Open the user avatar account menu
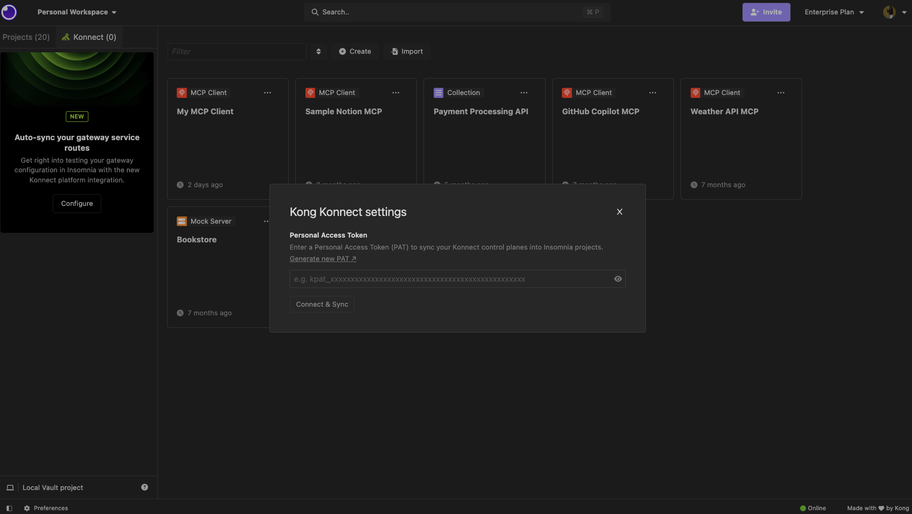Screen dimensions: 912x514 (x=894, y=12)
